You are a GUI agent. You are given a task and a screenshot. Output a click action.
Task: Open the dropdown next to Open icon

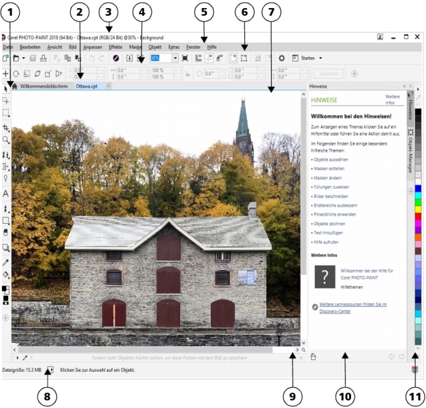coord(24,58)
